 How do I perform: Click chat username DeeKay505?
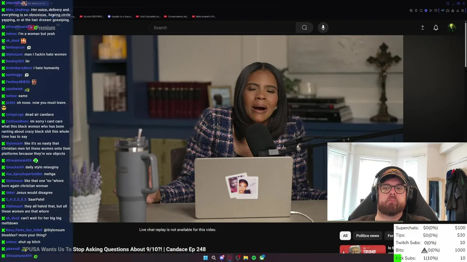(x=15, y=61)
